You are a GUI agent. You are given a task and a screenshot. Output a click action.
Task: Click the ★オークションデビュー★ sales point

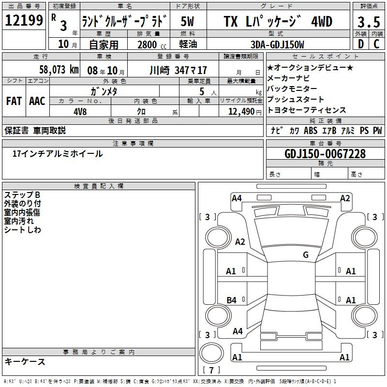[310, 68]
